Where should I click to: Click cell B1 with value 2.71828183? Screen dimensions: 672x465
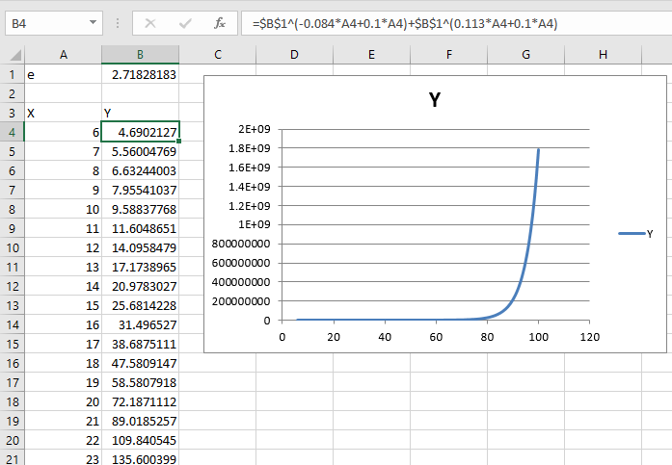click(140, 74)
